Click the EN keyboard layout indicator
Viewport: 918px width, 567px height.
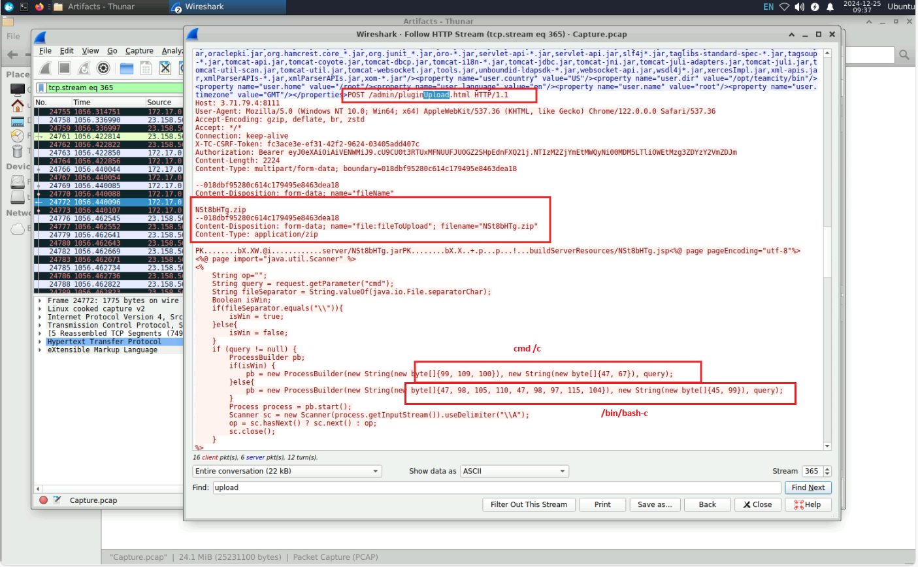768,7
